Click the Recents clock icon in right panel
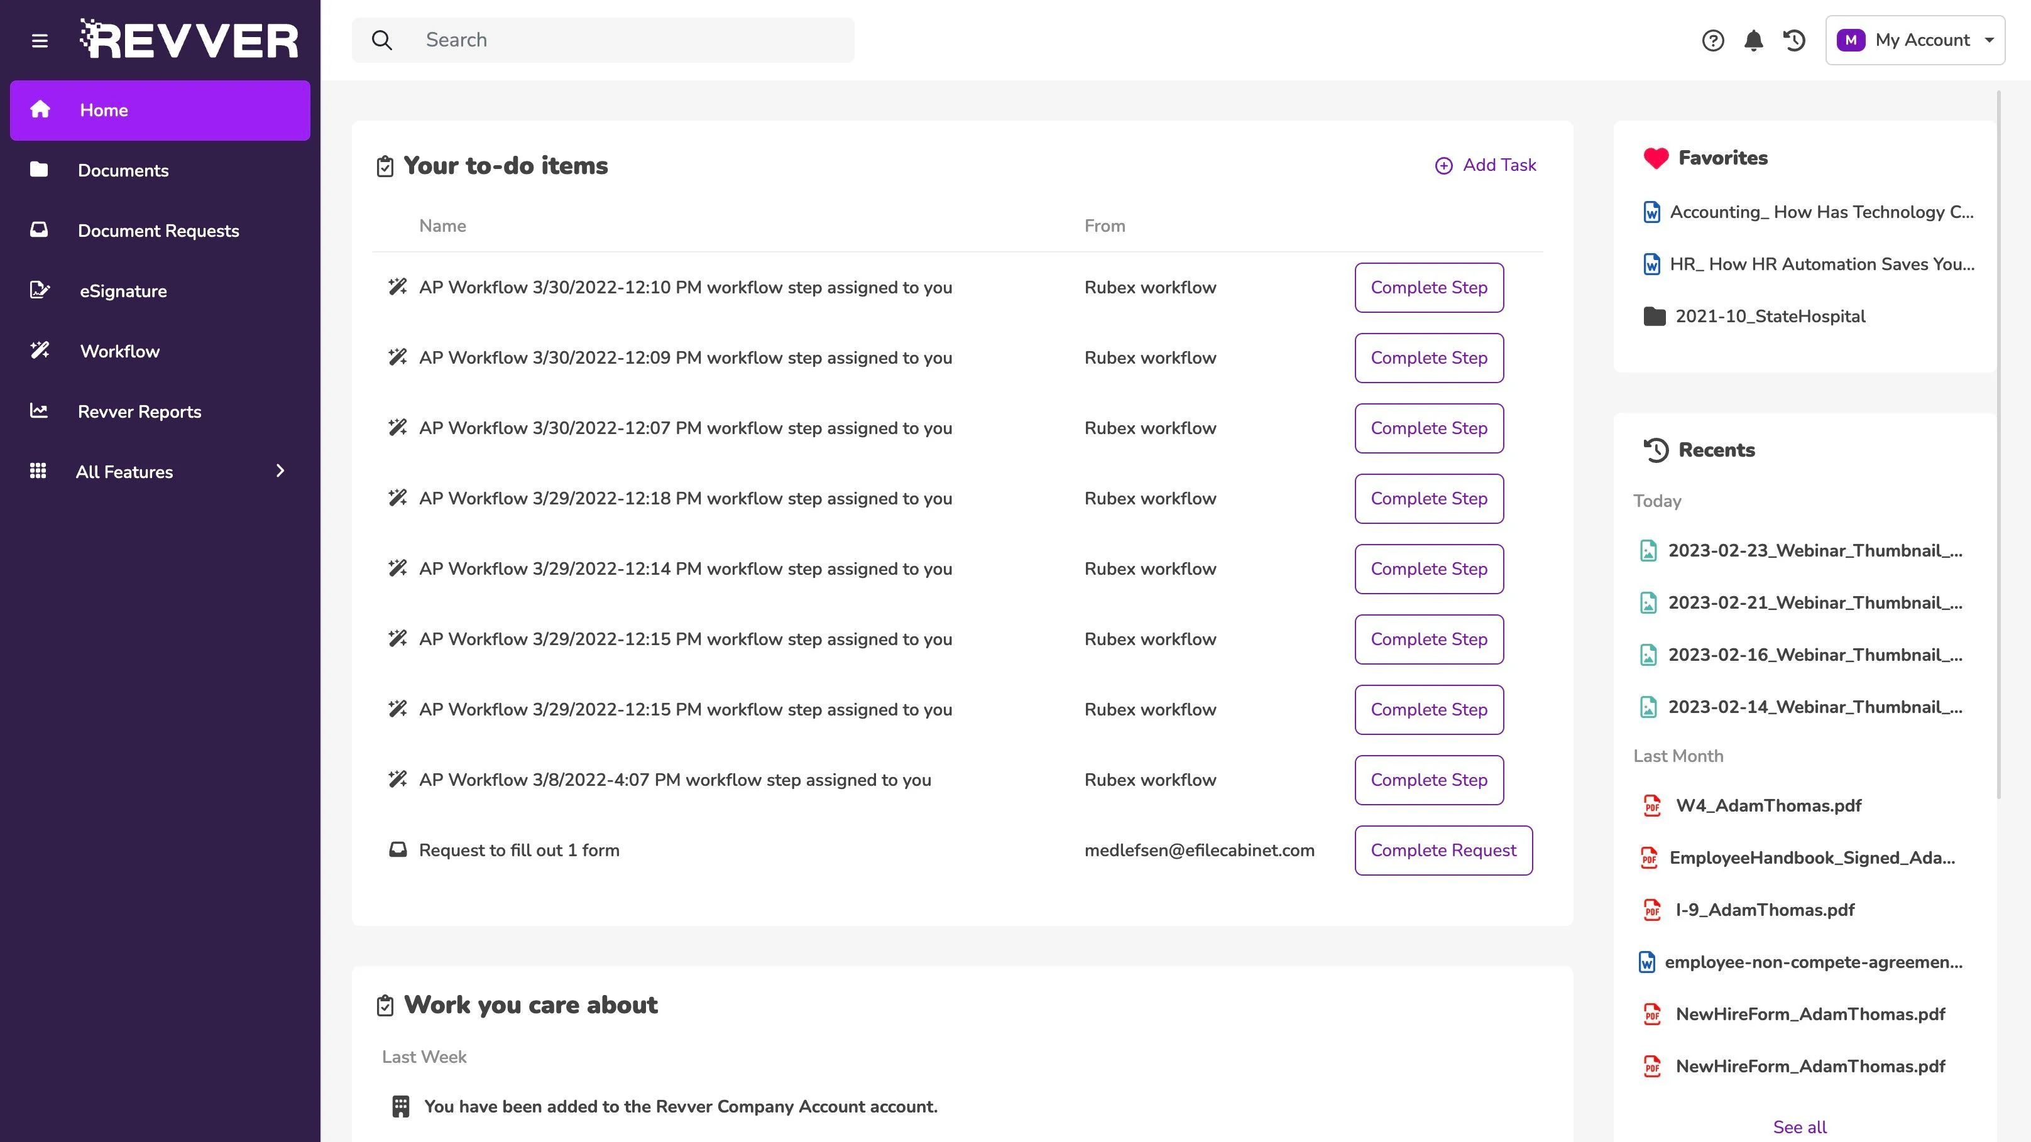 1656,450
